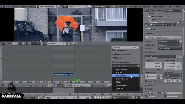The image size is (185, 104).
Task: Jump to the first frame
Action: (95, 98)
